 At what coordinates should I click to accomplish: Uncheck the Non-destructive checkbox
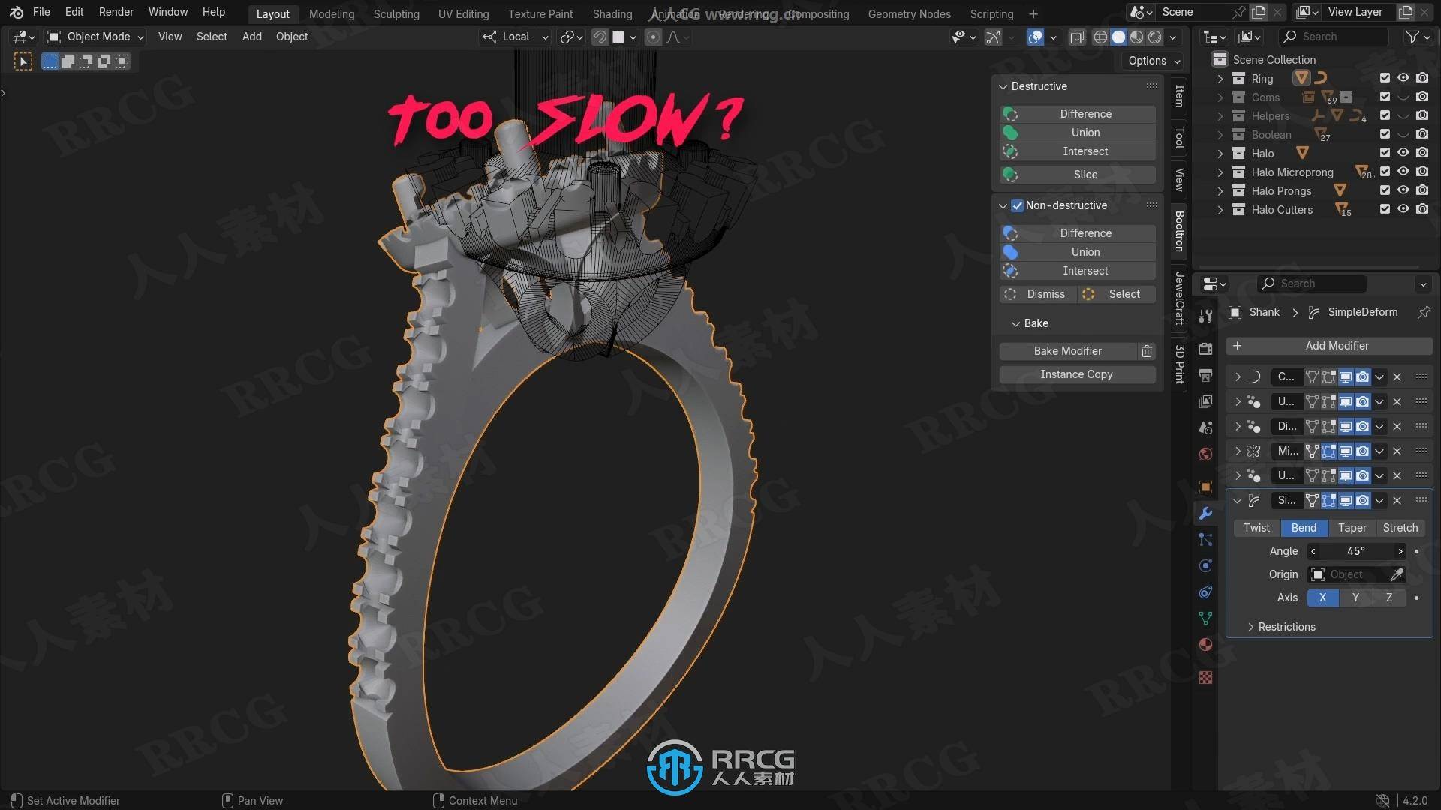click(x=1017, y=205)
